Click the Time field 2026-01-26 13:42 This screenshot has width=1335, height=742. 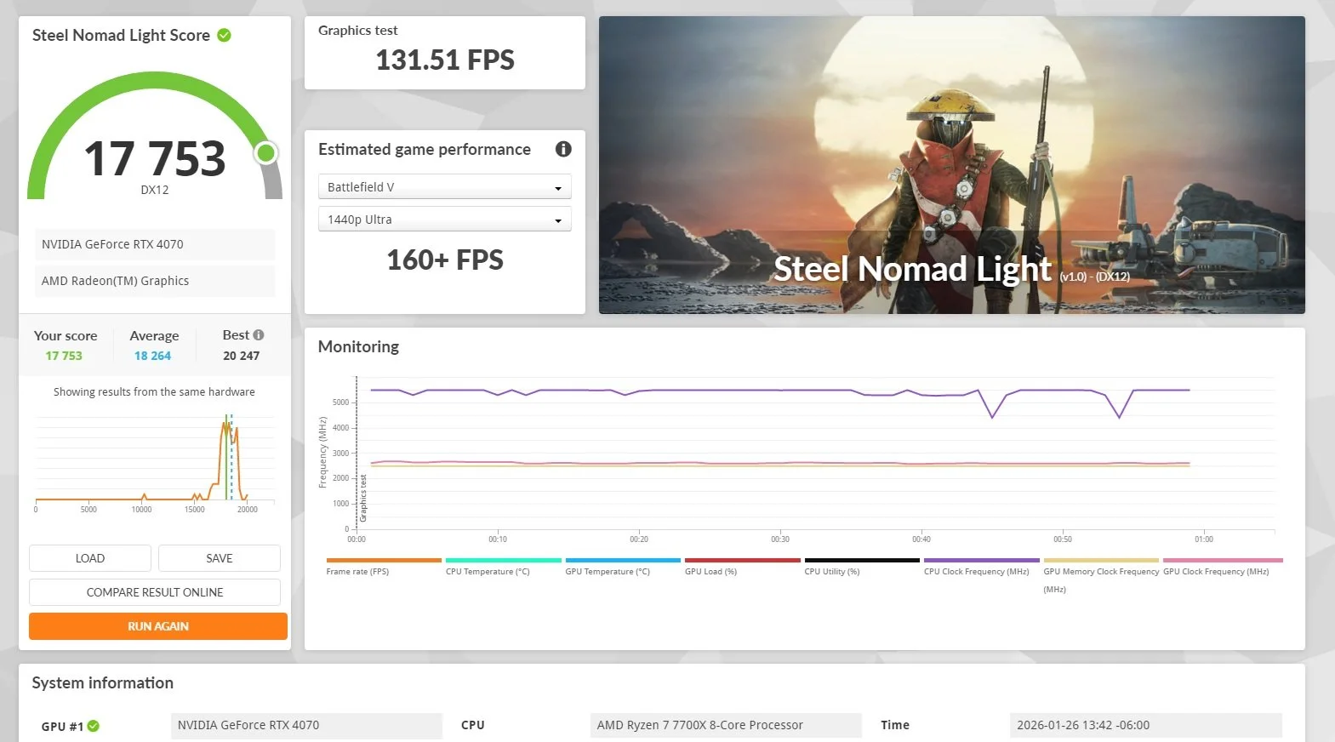[1145, 725]
